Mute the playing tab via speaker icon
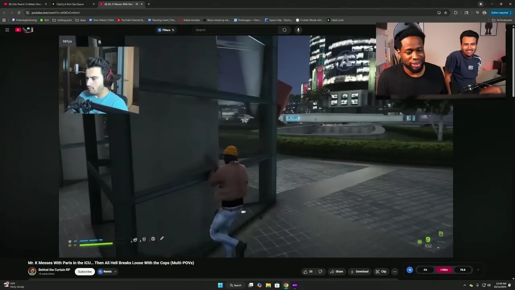515x290 pixels. pyautogui.click(x=137, y=4)
